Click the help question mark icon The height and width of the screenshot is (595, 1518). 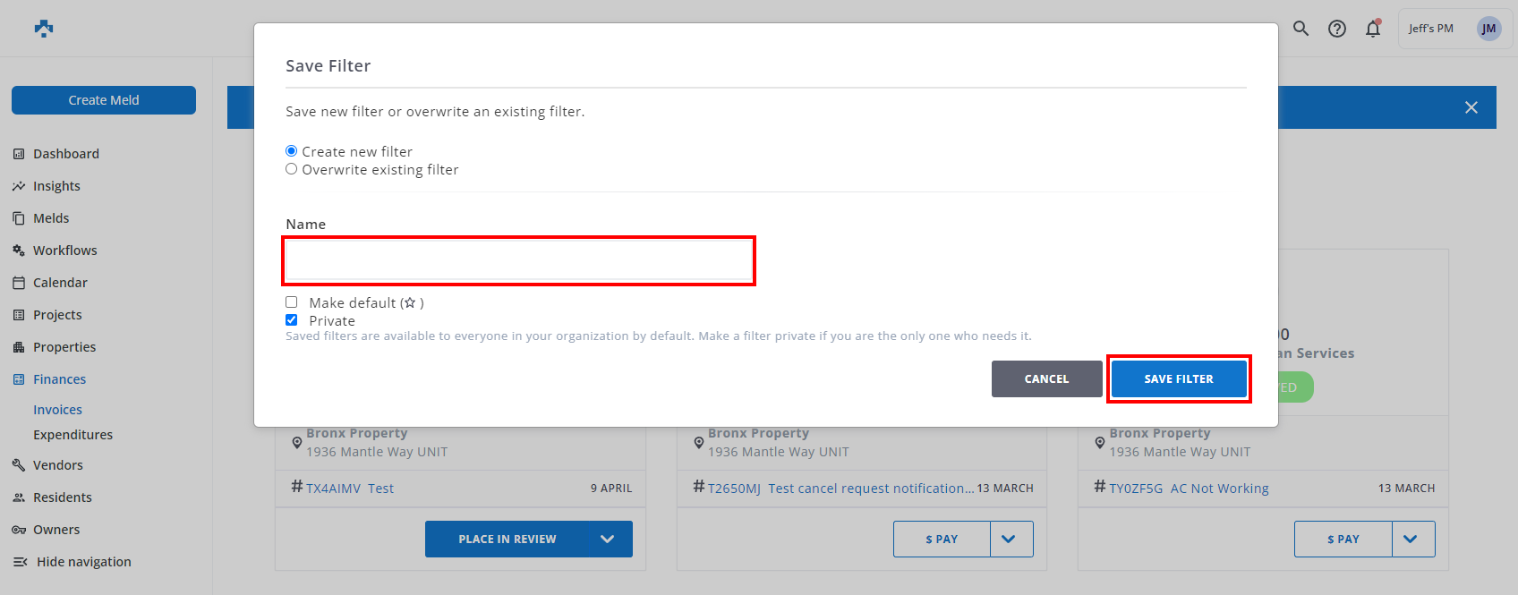1337,29
